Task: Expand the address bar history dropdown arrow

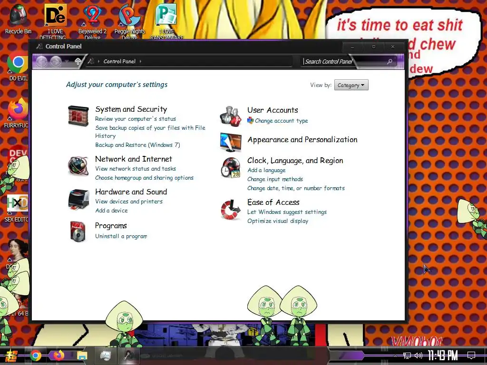Action: pyautogui.click(x=68, y=61)
